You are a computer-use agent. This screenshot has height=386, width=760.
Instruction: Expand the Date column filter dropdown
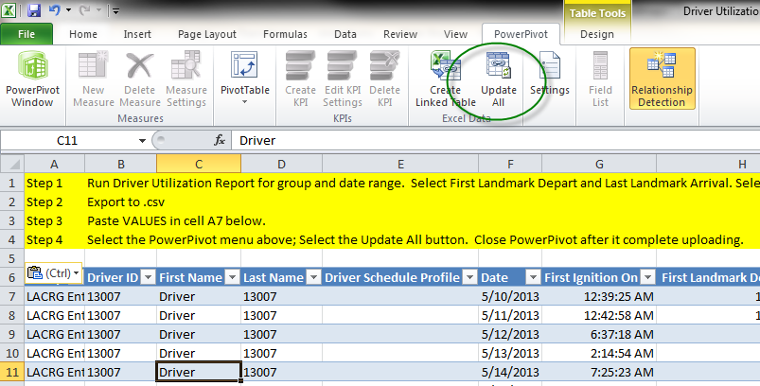[529, 277]
